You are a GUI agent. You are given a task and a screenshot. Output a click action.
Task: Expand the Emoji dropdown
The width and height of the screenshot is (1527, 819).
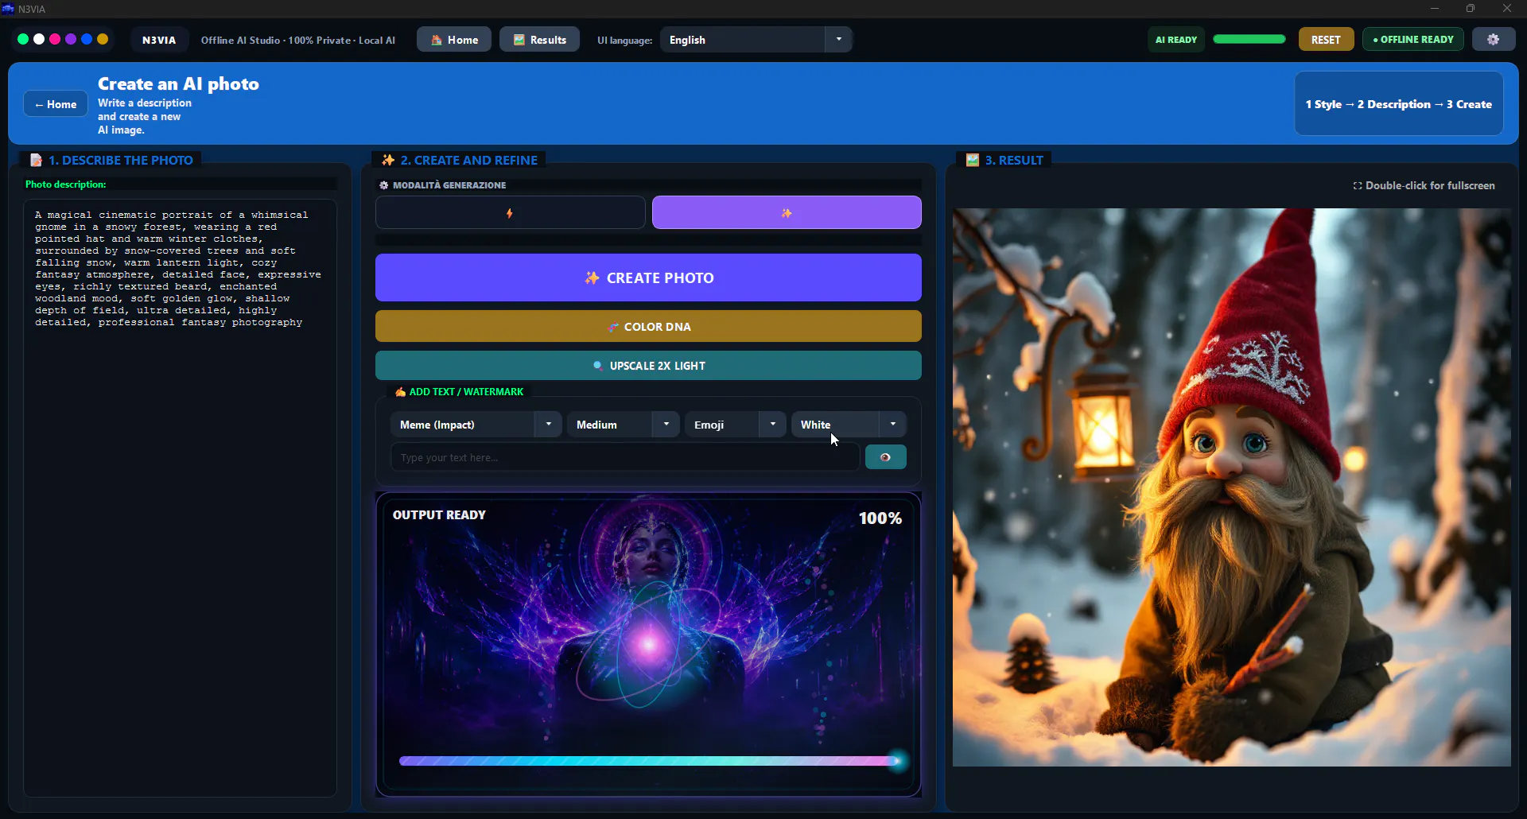pos(735,425)
